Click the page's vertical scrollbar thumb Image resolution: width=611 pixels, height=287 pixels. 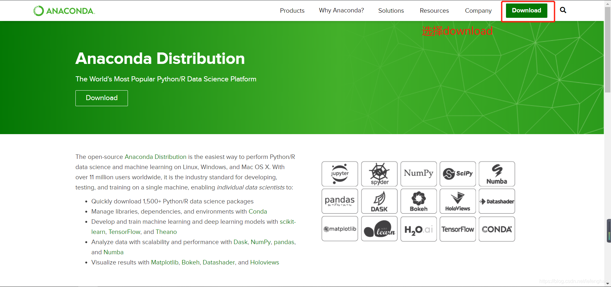pyautogui.click(x=607, y=49)
